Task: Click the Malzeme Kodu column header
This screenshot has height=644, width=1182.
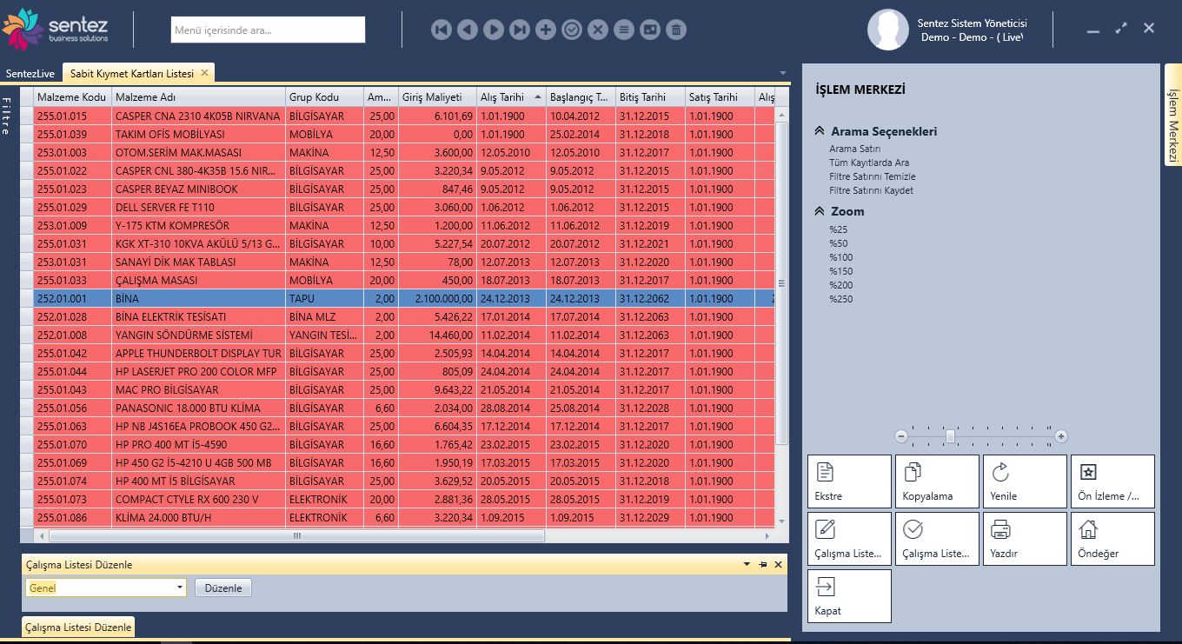Action: click(73, 97)
